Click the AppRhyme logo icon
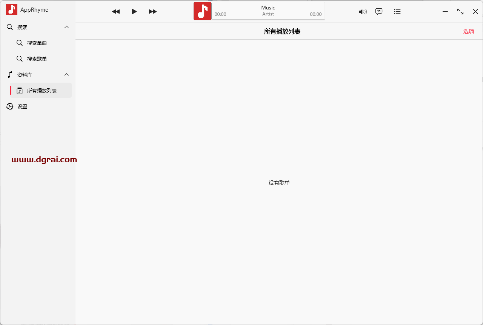This screenshot has height=325, width=483. coord(12,9)
